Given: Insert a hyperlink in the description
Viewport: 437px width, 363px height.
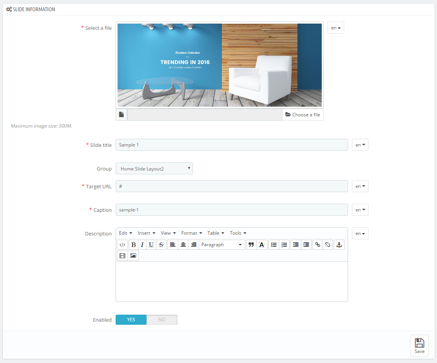Looking at the screenshot, I should tap(318, 245).
